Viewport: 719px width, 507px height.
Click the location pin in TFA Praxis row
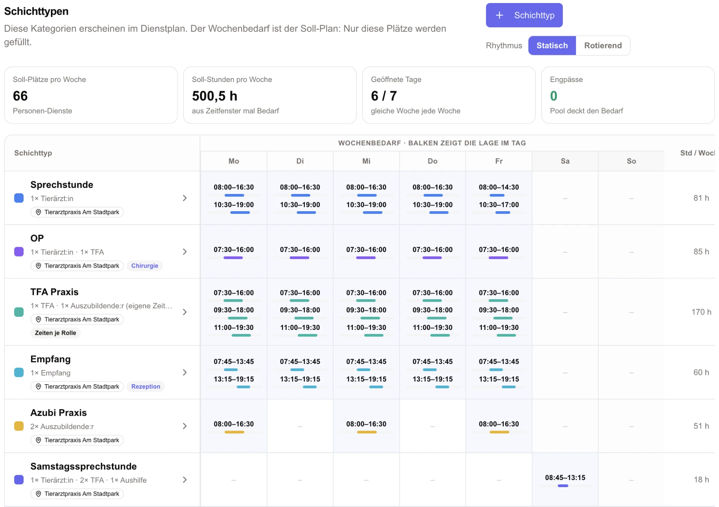38,319
